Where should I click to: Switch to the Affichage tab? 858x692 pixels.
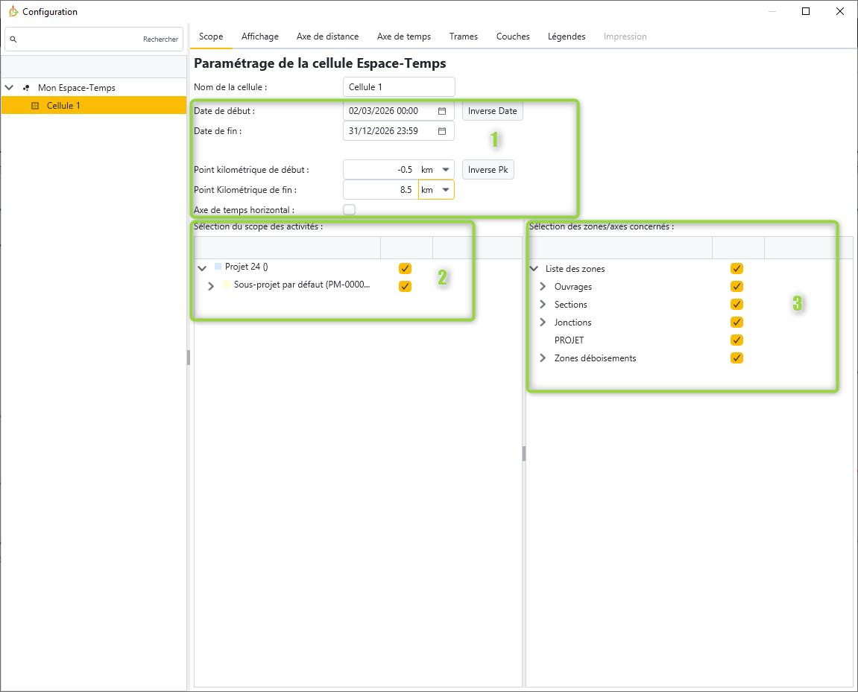(259, 36)
